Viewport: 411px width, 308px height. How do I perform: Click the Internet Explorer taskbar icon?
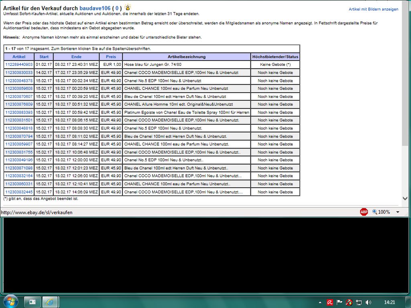[x=50, y=302]
